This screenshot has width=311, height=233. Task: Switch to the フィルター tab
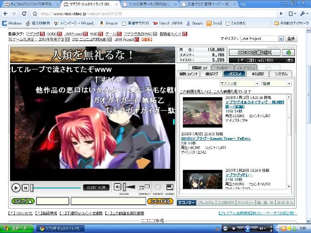(223, 68)
